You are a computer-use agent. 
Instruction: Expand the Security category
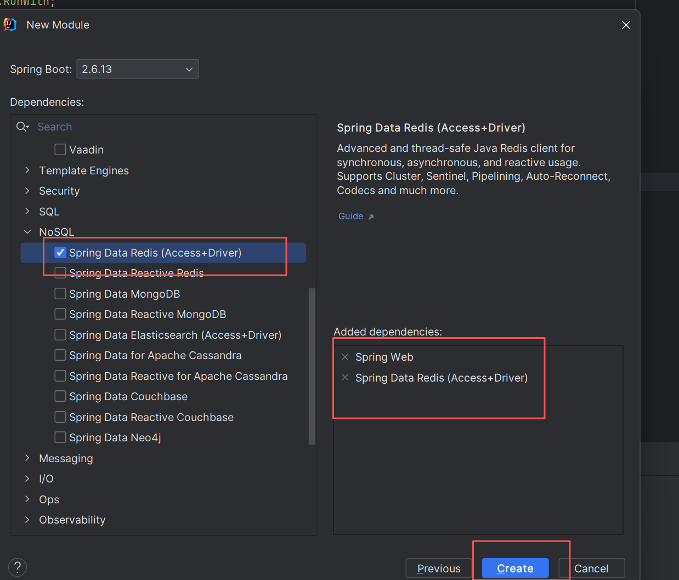point(27,191)
